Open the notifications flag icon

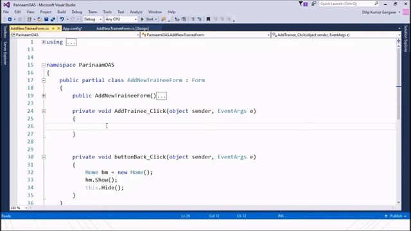pyautogui.click(x=303, y=4)
